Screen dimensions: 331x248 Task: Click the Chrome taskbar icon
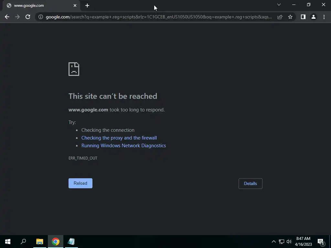56,242
